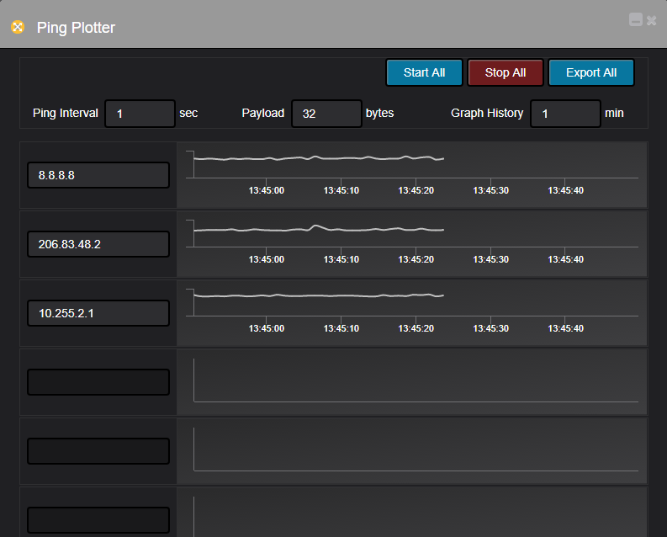667x537 pixels.
Task: Click the empty fourth row graph area
Action: point(412,381)
